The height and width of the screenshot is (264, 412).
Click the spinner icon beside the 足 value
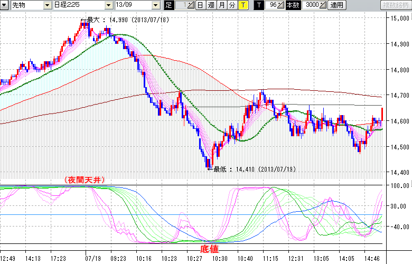coord(191,5)
